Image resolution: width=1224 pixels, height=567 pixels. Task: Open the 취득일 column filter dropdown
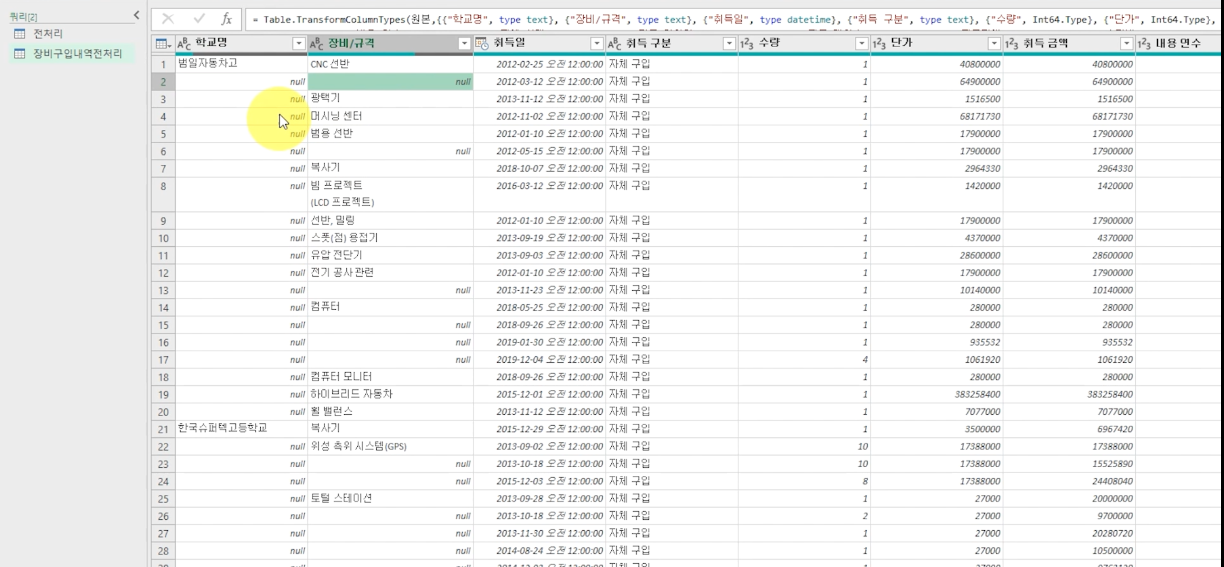(x=596, y=44)
